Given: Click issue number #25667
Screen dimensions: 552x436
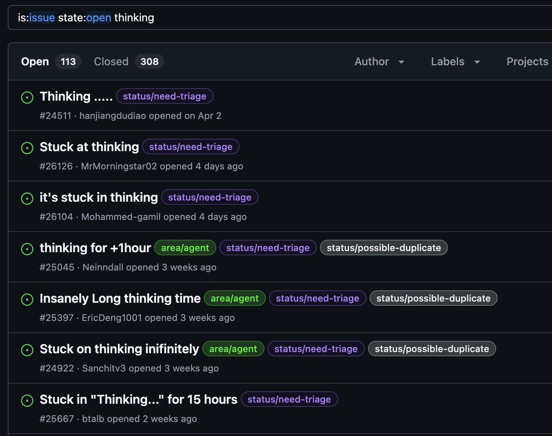Looking at the screenshot, I should [57, 419].
